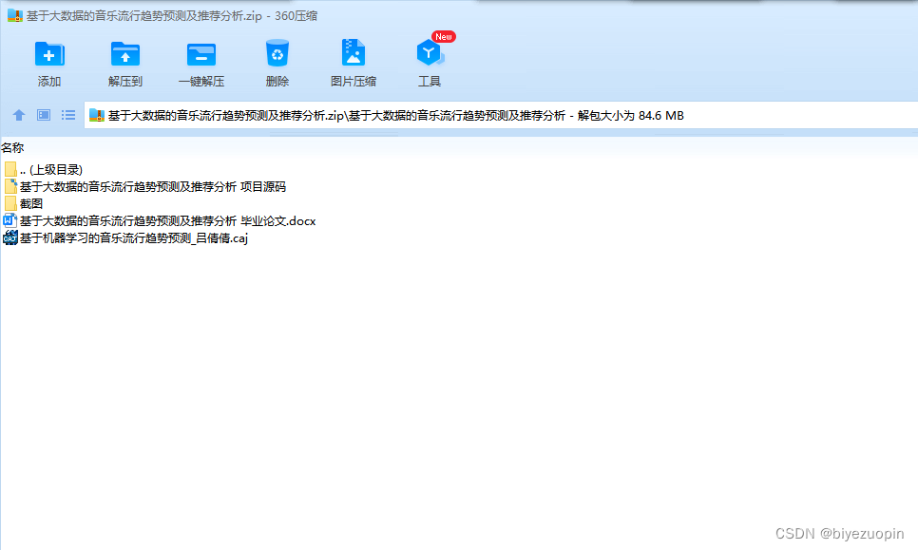This screenshot has width=918, height=550.
Task: Select the 毕业论文.docx file
Action: (x=160, y=220)
